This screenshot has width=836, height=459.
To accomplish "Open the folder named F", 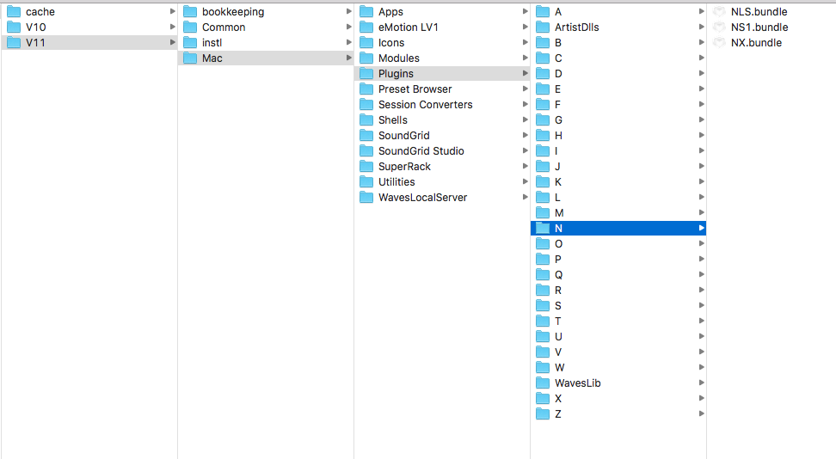I will (618, 105).
